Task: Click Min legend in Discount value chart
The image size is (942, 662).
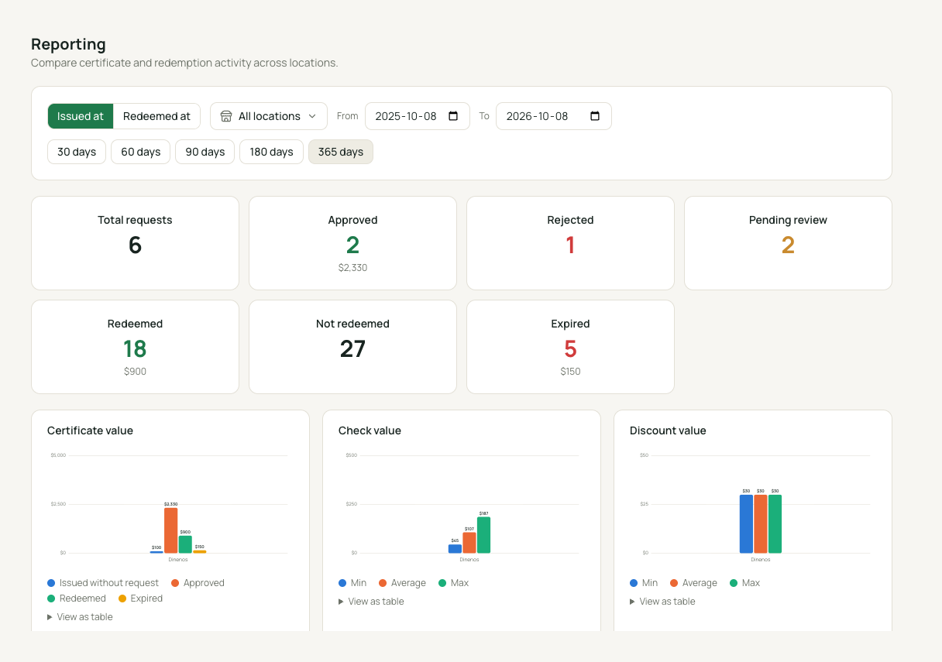Action: [x=644, y=583]
